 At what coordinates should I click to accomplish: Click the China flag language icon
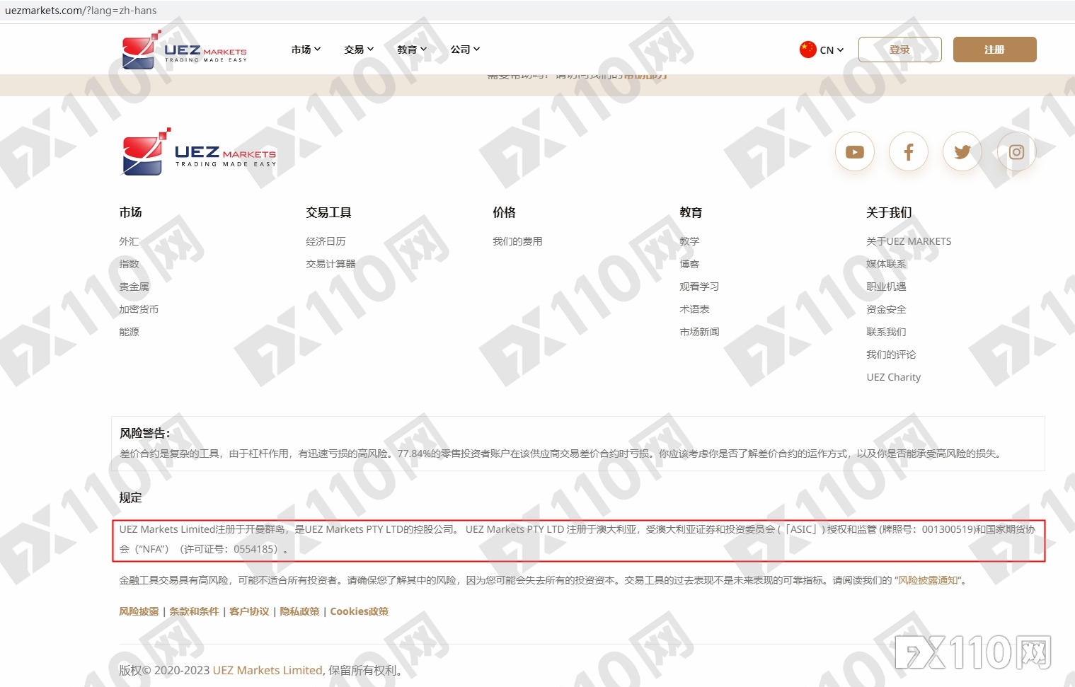click(x=807, y=50)
